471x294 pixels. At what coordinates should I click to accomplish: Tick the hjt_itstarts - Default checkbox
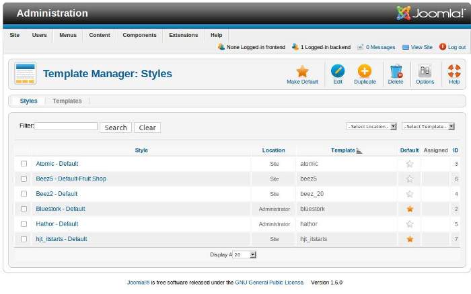[24, 239]
